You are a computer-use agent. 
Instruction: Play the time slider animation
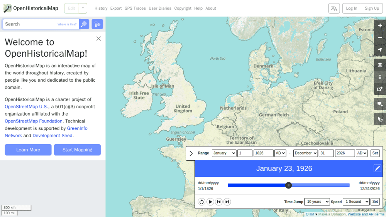coord(210,202)
